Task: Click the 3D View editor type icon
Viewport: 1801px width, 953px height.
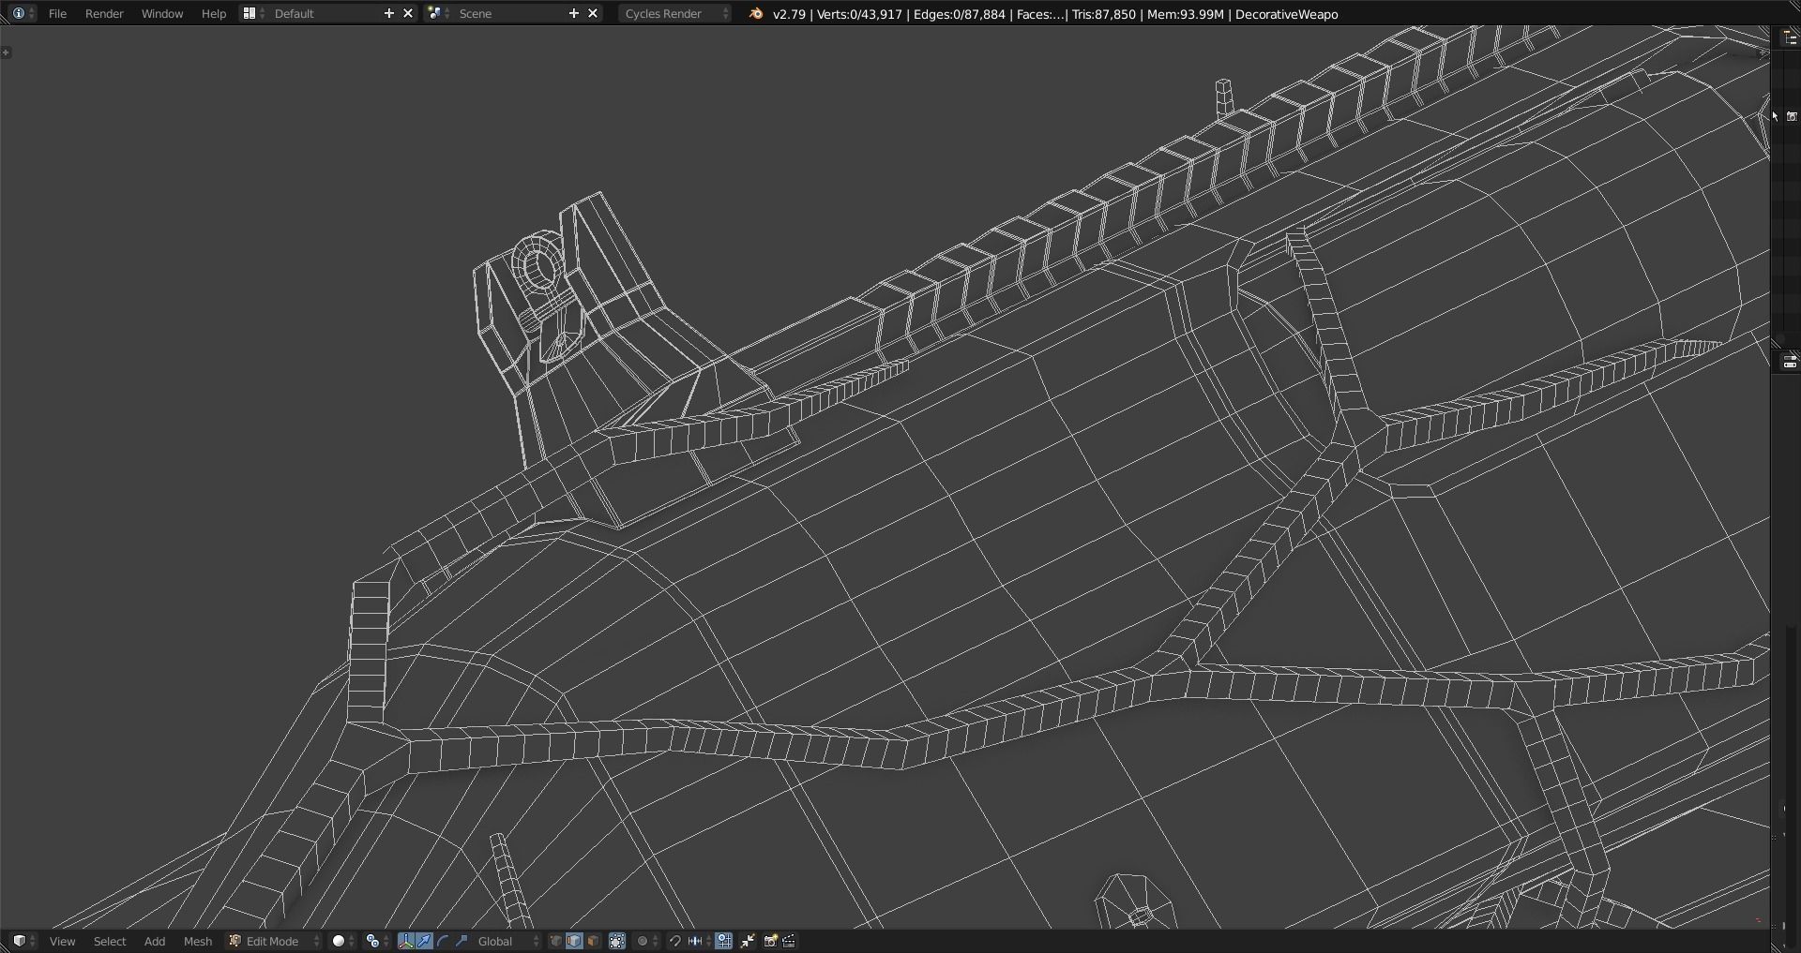Action: click(23, 941)
